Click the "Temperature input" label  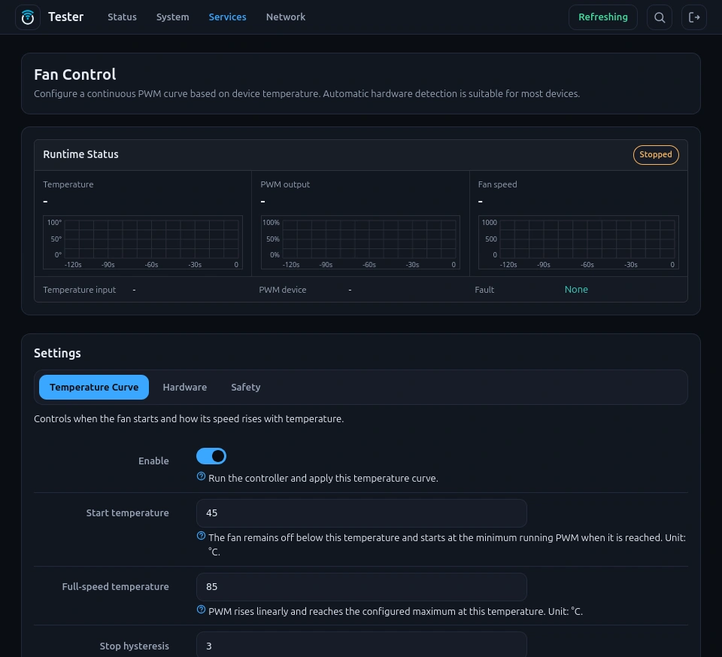(x=80, y=290)
